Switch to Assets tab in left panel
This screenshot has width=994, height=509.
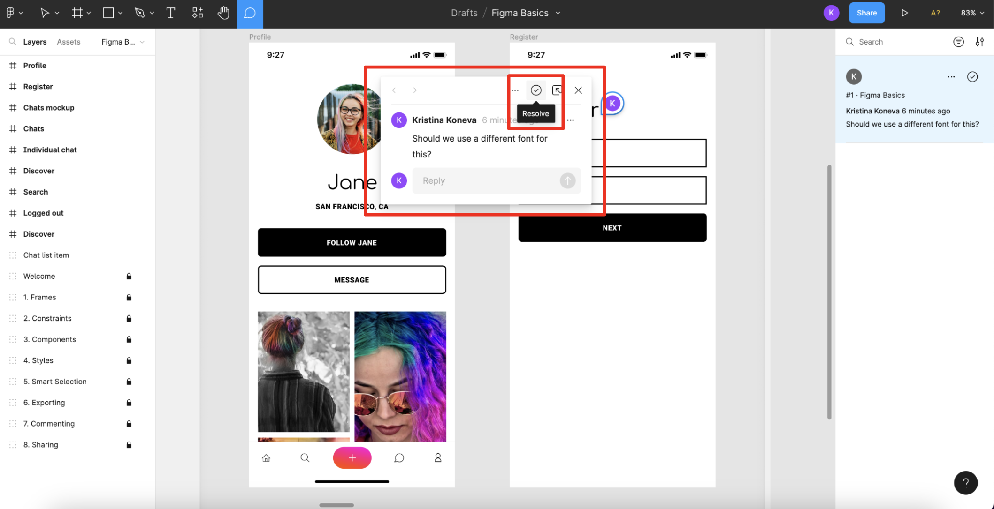[68, 41]
